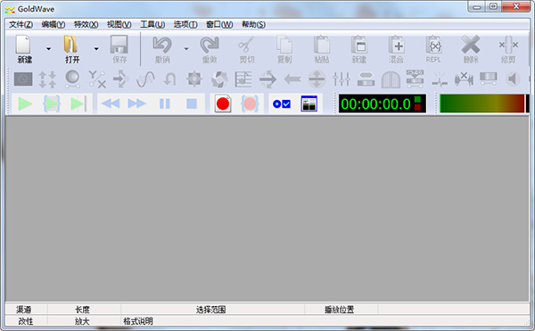Viewport: 535px width, 331px height.
Task: Click the Copy pages icon
Action: [x=284, y=45]
